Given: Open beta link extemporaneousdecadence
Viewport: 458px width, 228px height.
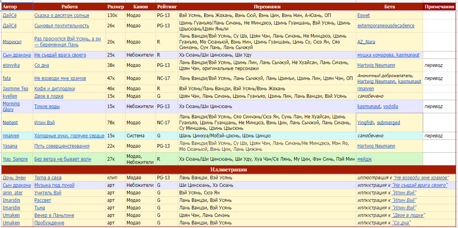Looking at the screenshot, I should 386,26.
